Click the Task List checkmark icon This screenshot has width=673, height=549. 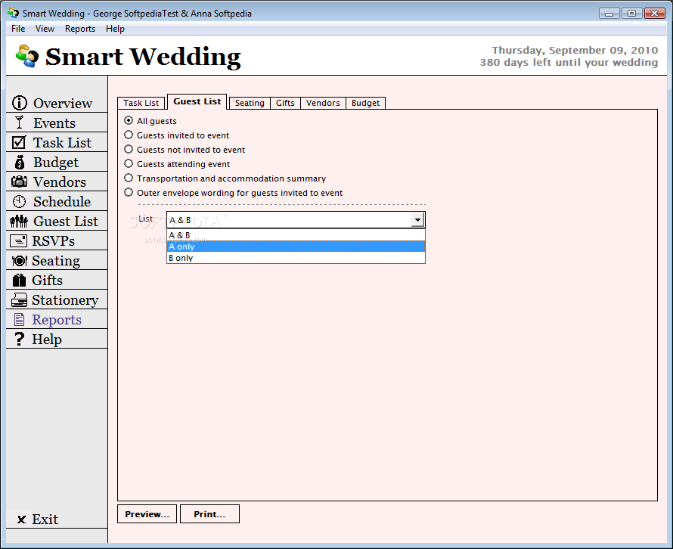[19, 142]
